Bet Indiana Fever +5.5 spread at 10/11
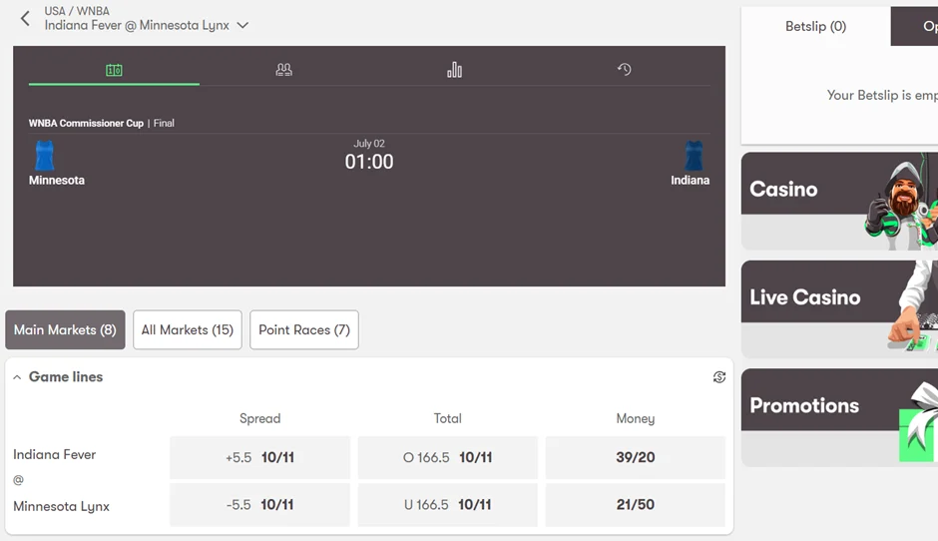The image size is (938, 541). pyautogui.click(x=259, y=458)
